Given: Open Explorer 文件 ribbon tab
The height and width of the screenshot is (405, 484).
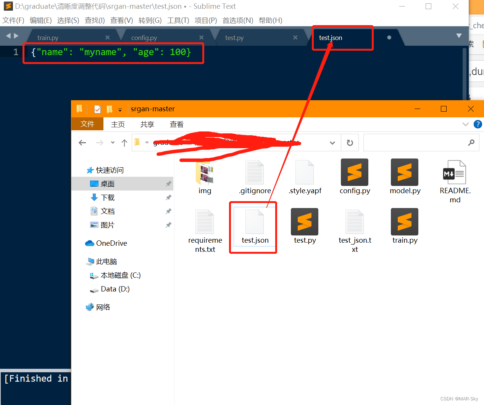Looking at the screenshot, I should point(87,124).
